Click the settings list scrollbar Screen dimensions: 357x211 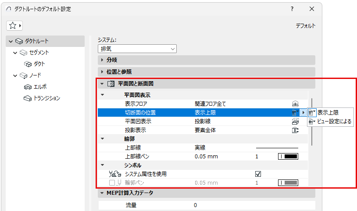pyautogui.click(x=312, y=122)
